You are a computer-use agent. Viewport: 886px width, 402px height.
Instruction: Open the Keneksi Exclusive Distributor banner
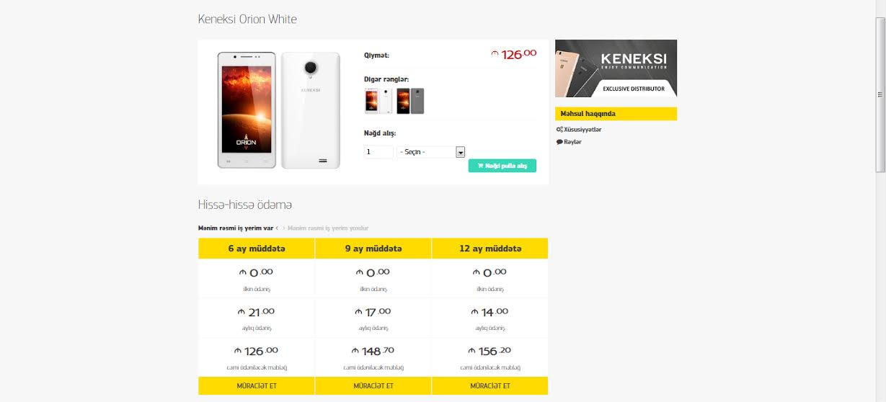click(616, 68)
